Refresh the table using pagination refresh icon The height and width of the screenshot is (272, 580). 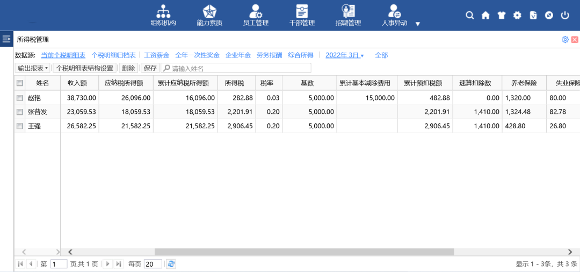[171, 264]
